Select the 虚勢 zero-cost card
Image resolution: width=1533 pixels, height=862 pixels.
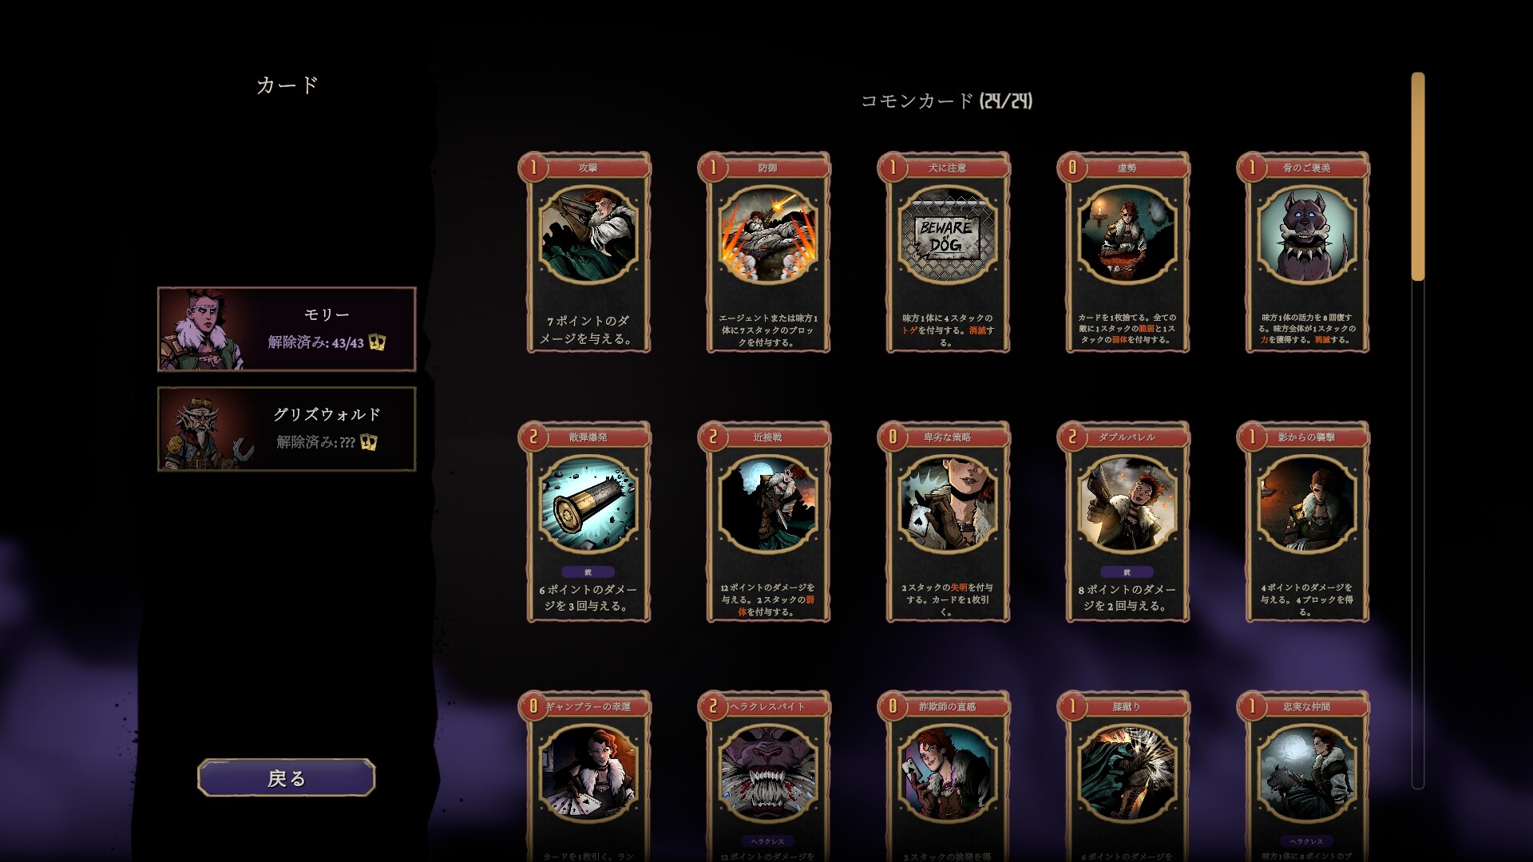[1127, 252]
